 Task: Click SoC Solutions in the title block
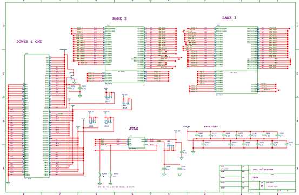(263, 169)
